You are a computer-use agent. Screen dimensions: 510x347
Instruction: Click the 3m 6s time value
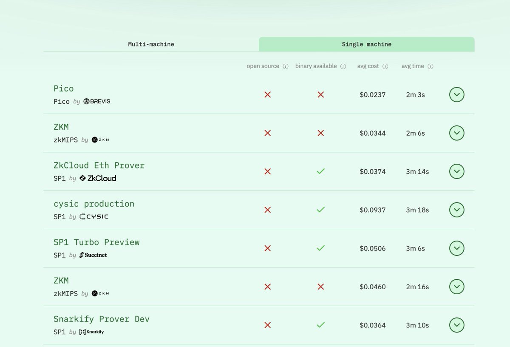[x=415, y=248]
